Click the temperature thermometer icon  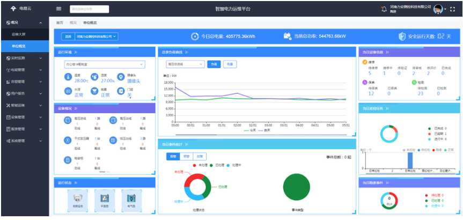coord(68,78)
